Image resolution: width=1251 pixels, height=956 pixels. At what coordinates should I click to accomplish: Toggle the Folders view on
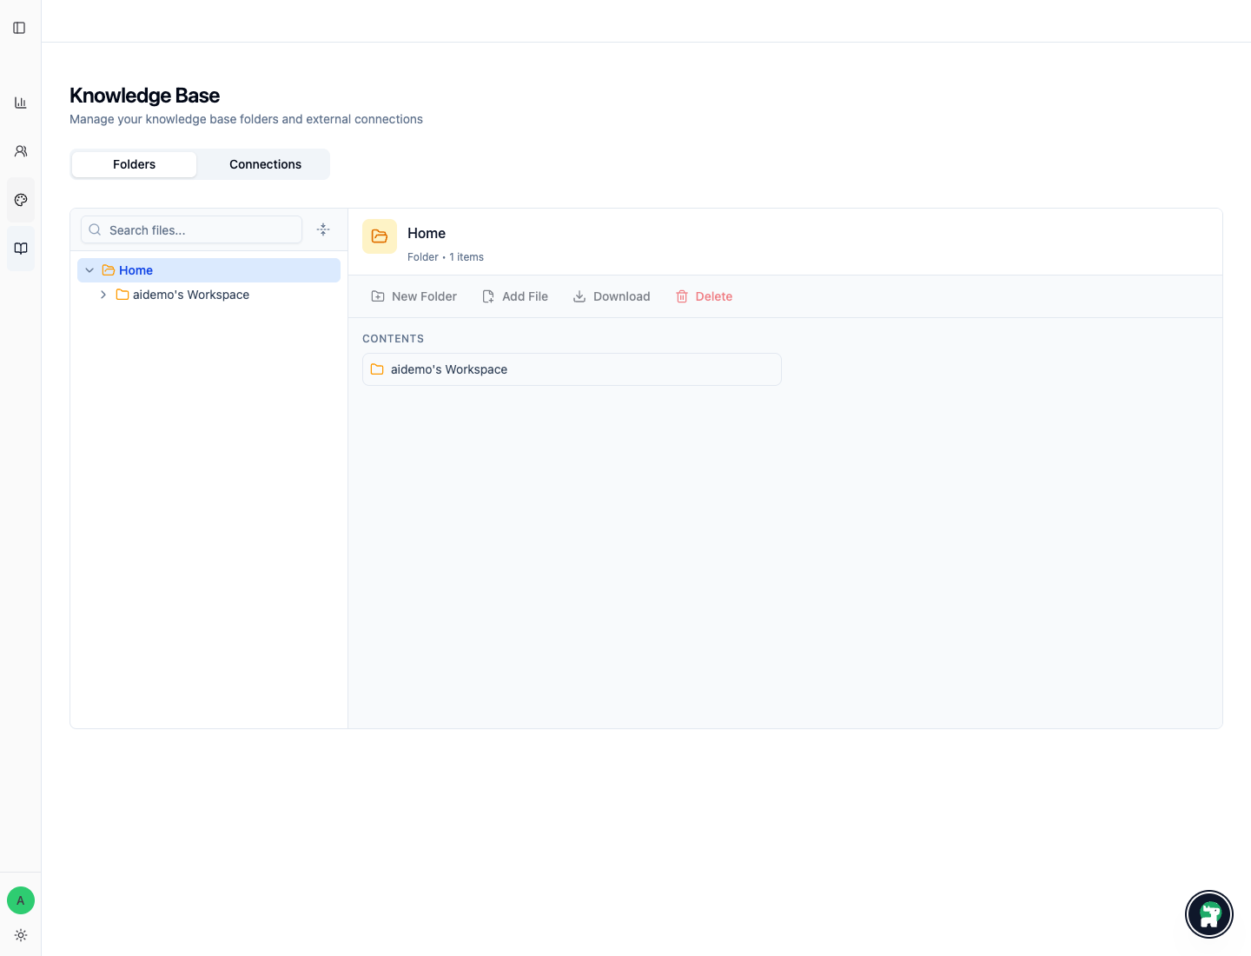[134, 163]
